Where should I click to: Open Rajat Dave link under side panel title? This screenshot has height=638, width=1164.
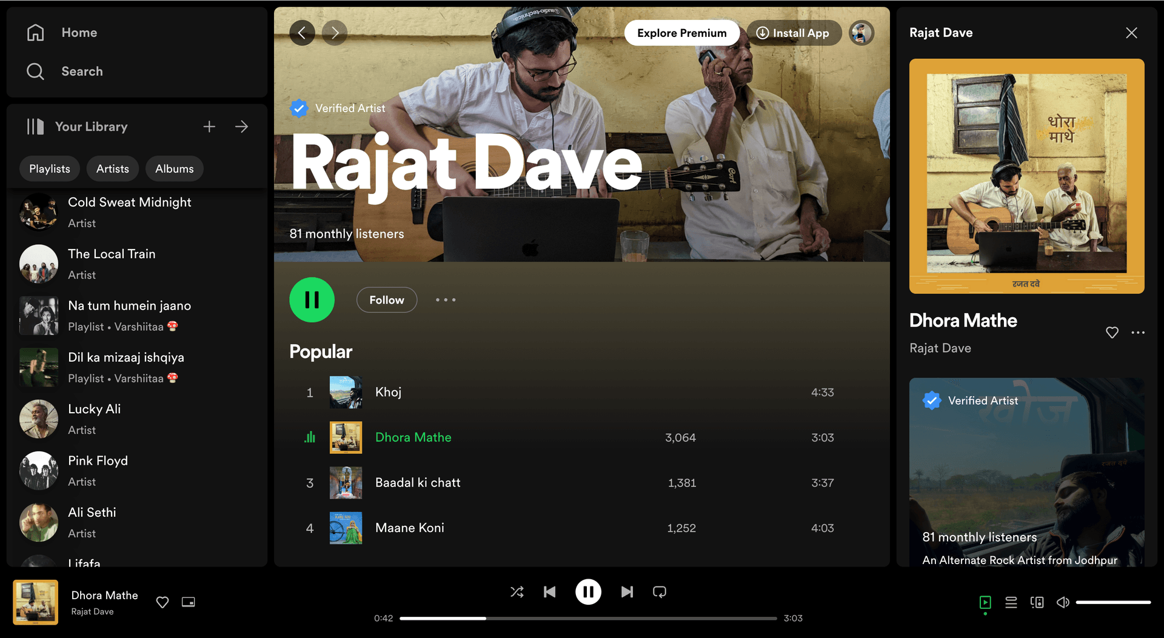pyautogui.click(x=940, y=348)
